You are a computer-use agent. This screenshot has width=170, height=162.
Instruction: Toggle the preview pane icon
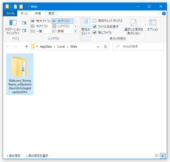[24, 23]
